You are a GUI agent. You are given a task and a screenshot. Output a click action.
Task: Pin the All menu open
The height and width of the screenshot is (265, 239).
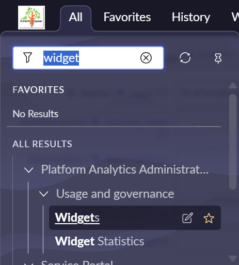218,58
